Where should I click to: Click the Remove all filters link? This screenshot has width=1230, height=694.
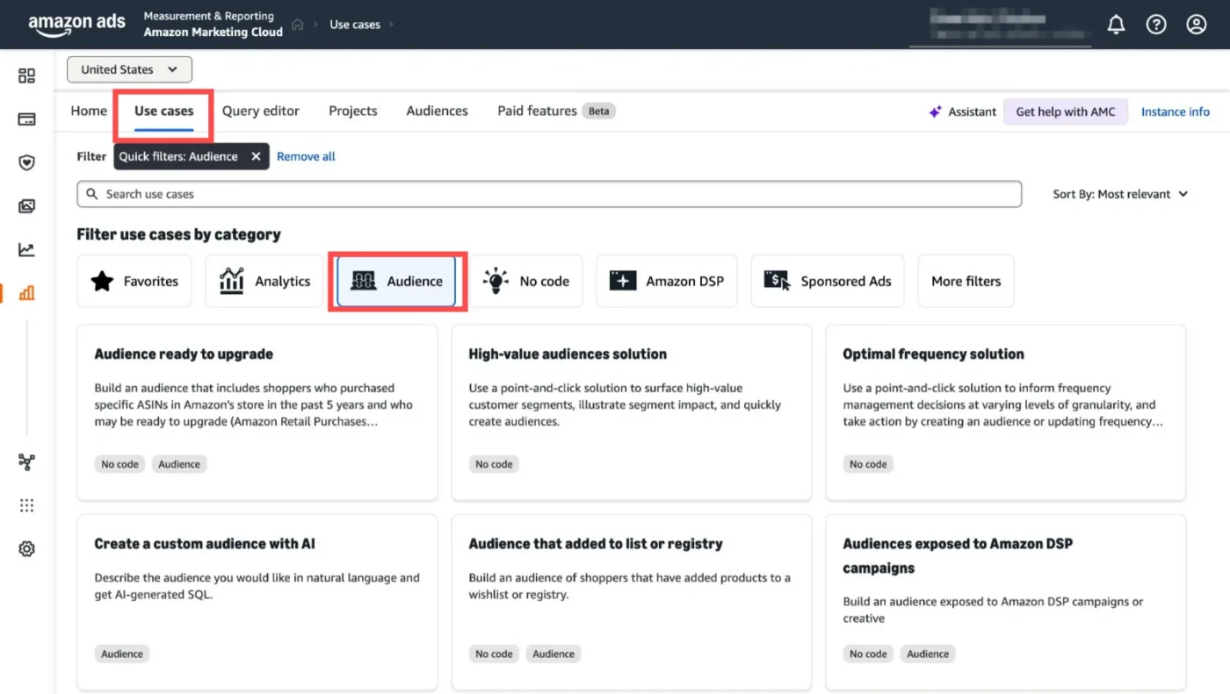tap(306, 156)
